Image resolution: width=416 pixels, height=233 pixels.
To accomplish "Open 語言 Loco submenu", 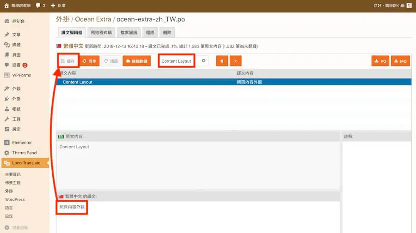I will (x=9, y=208).
